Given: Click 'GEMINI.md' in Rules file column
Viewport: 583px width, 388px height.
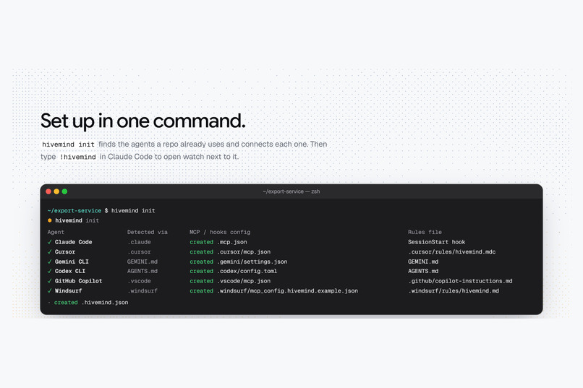Looking at the screenshot, I should click(x=423, y=262).
